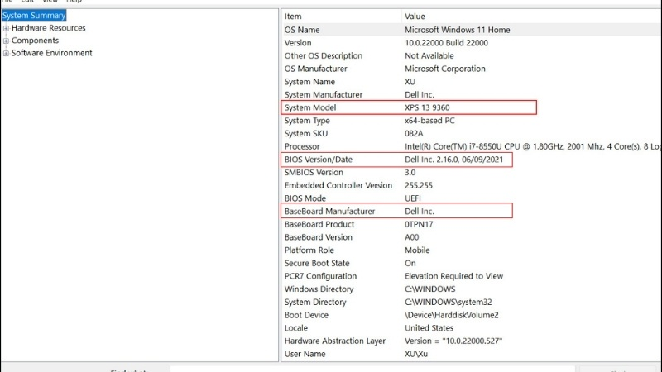This screenshot has height=372, width=662.
Task: Select the SMBIOS Version row
Action: pos(472,173)
